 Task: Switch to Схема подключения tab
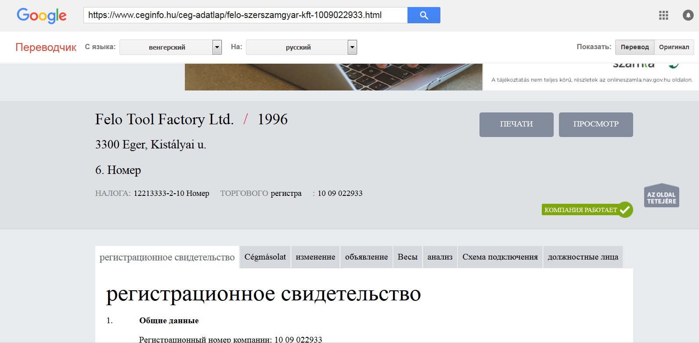pos(500,257)
